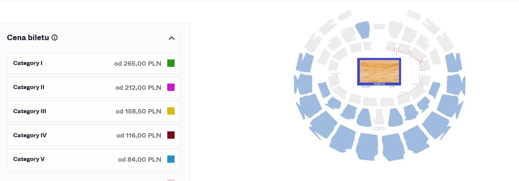
Task: Click the "od 212,00 PLN" price
Action: click(138, 88)
